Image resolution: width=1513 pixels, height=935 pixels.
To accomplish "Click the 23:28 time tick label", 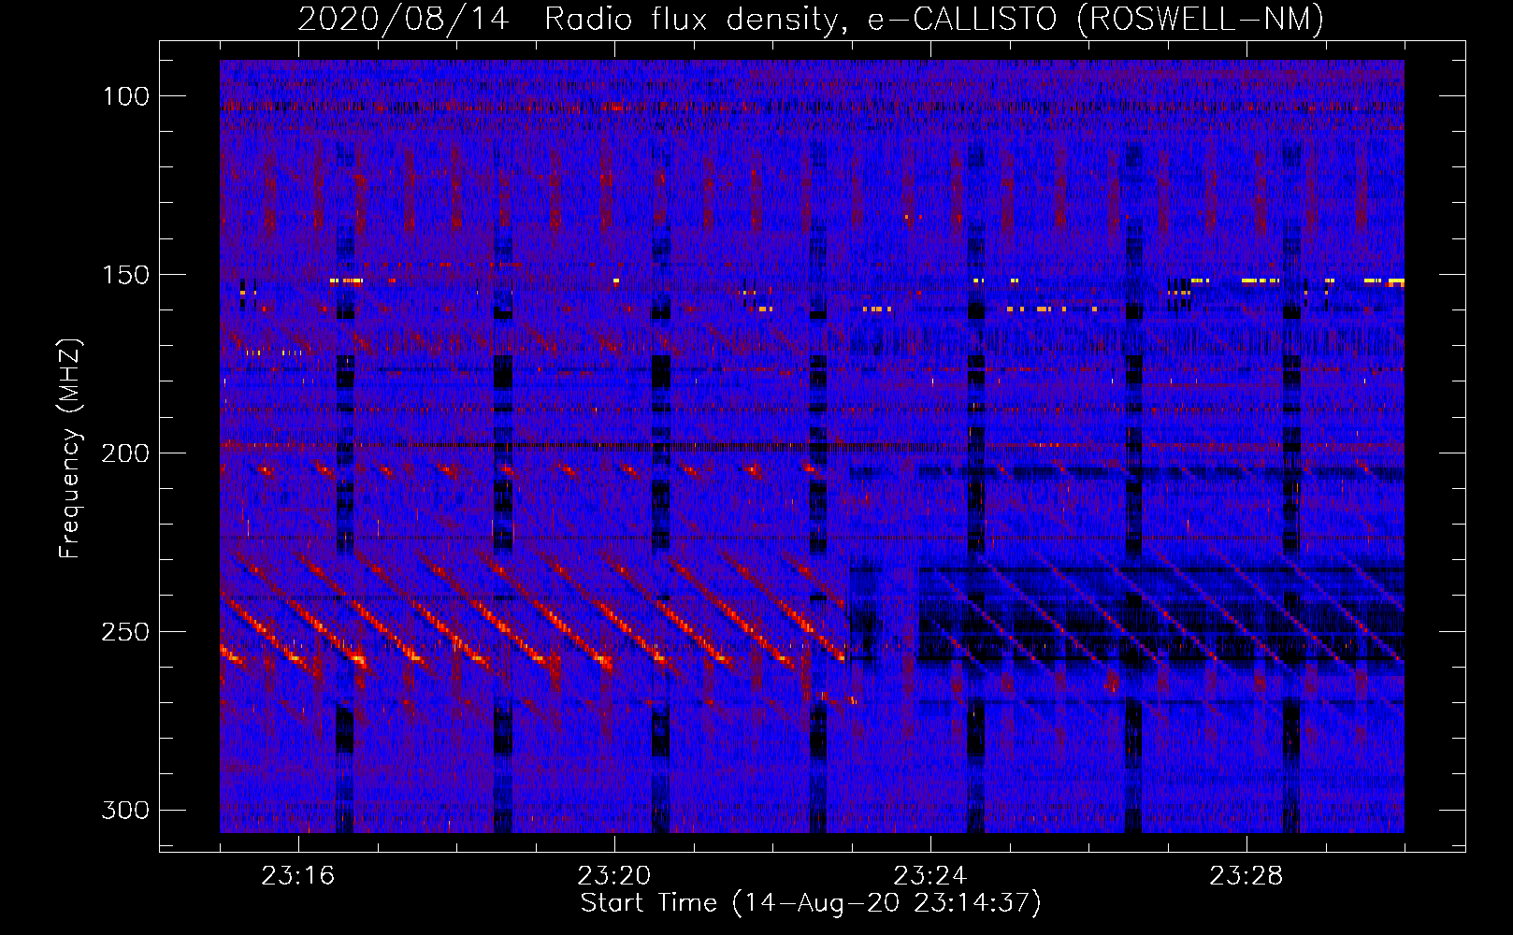I will (x=1246, y=876).
